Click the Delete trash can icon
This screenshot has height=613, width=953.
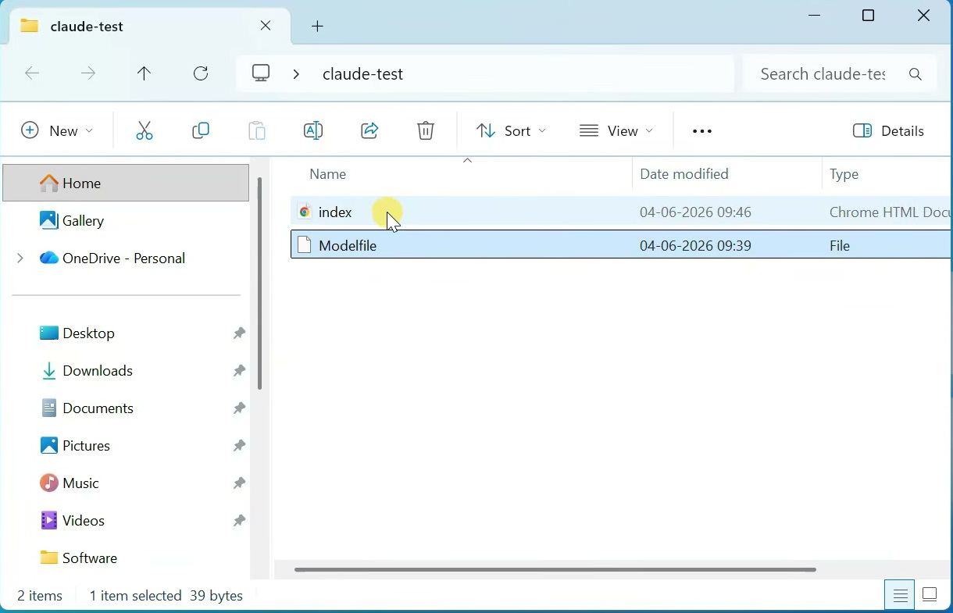tap(426, 130)
